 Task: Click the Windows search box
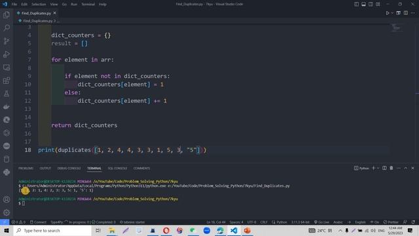[52, 230]
